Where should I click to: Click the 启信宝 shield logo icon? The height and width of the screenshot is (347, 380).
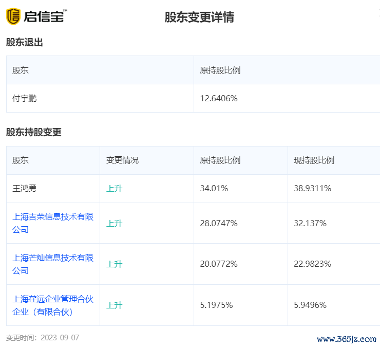[x=13, y=16]
